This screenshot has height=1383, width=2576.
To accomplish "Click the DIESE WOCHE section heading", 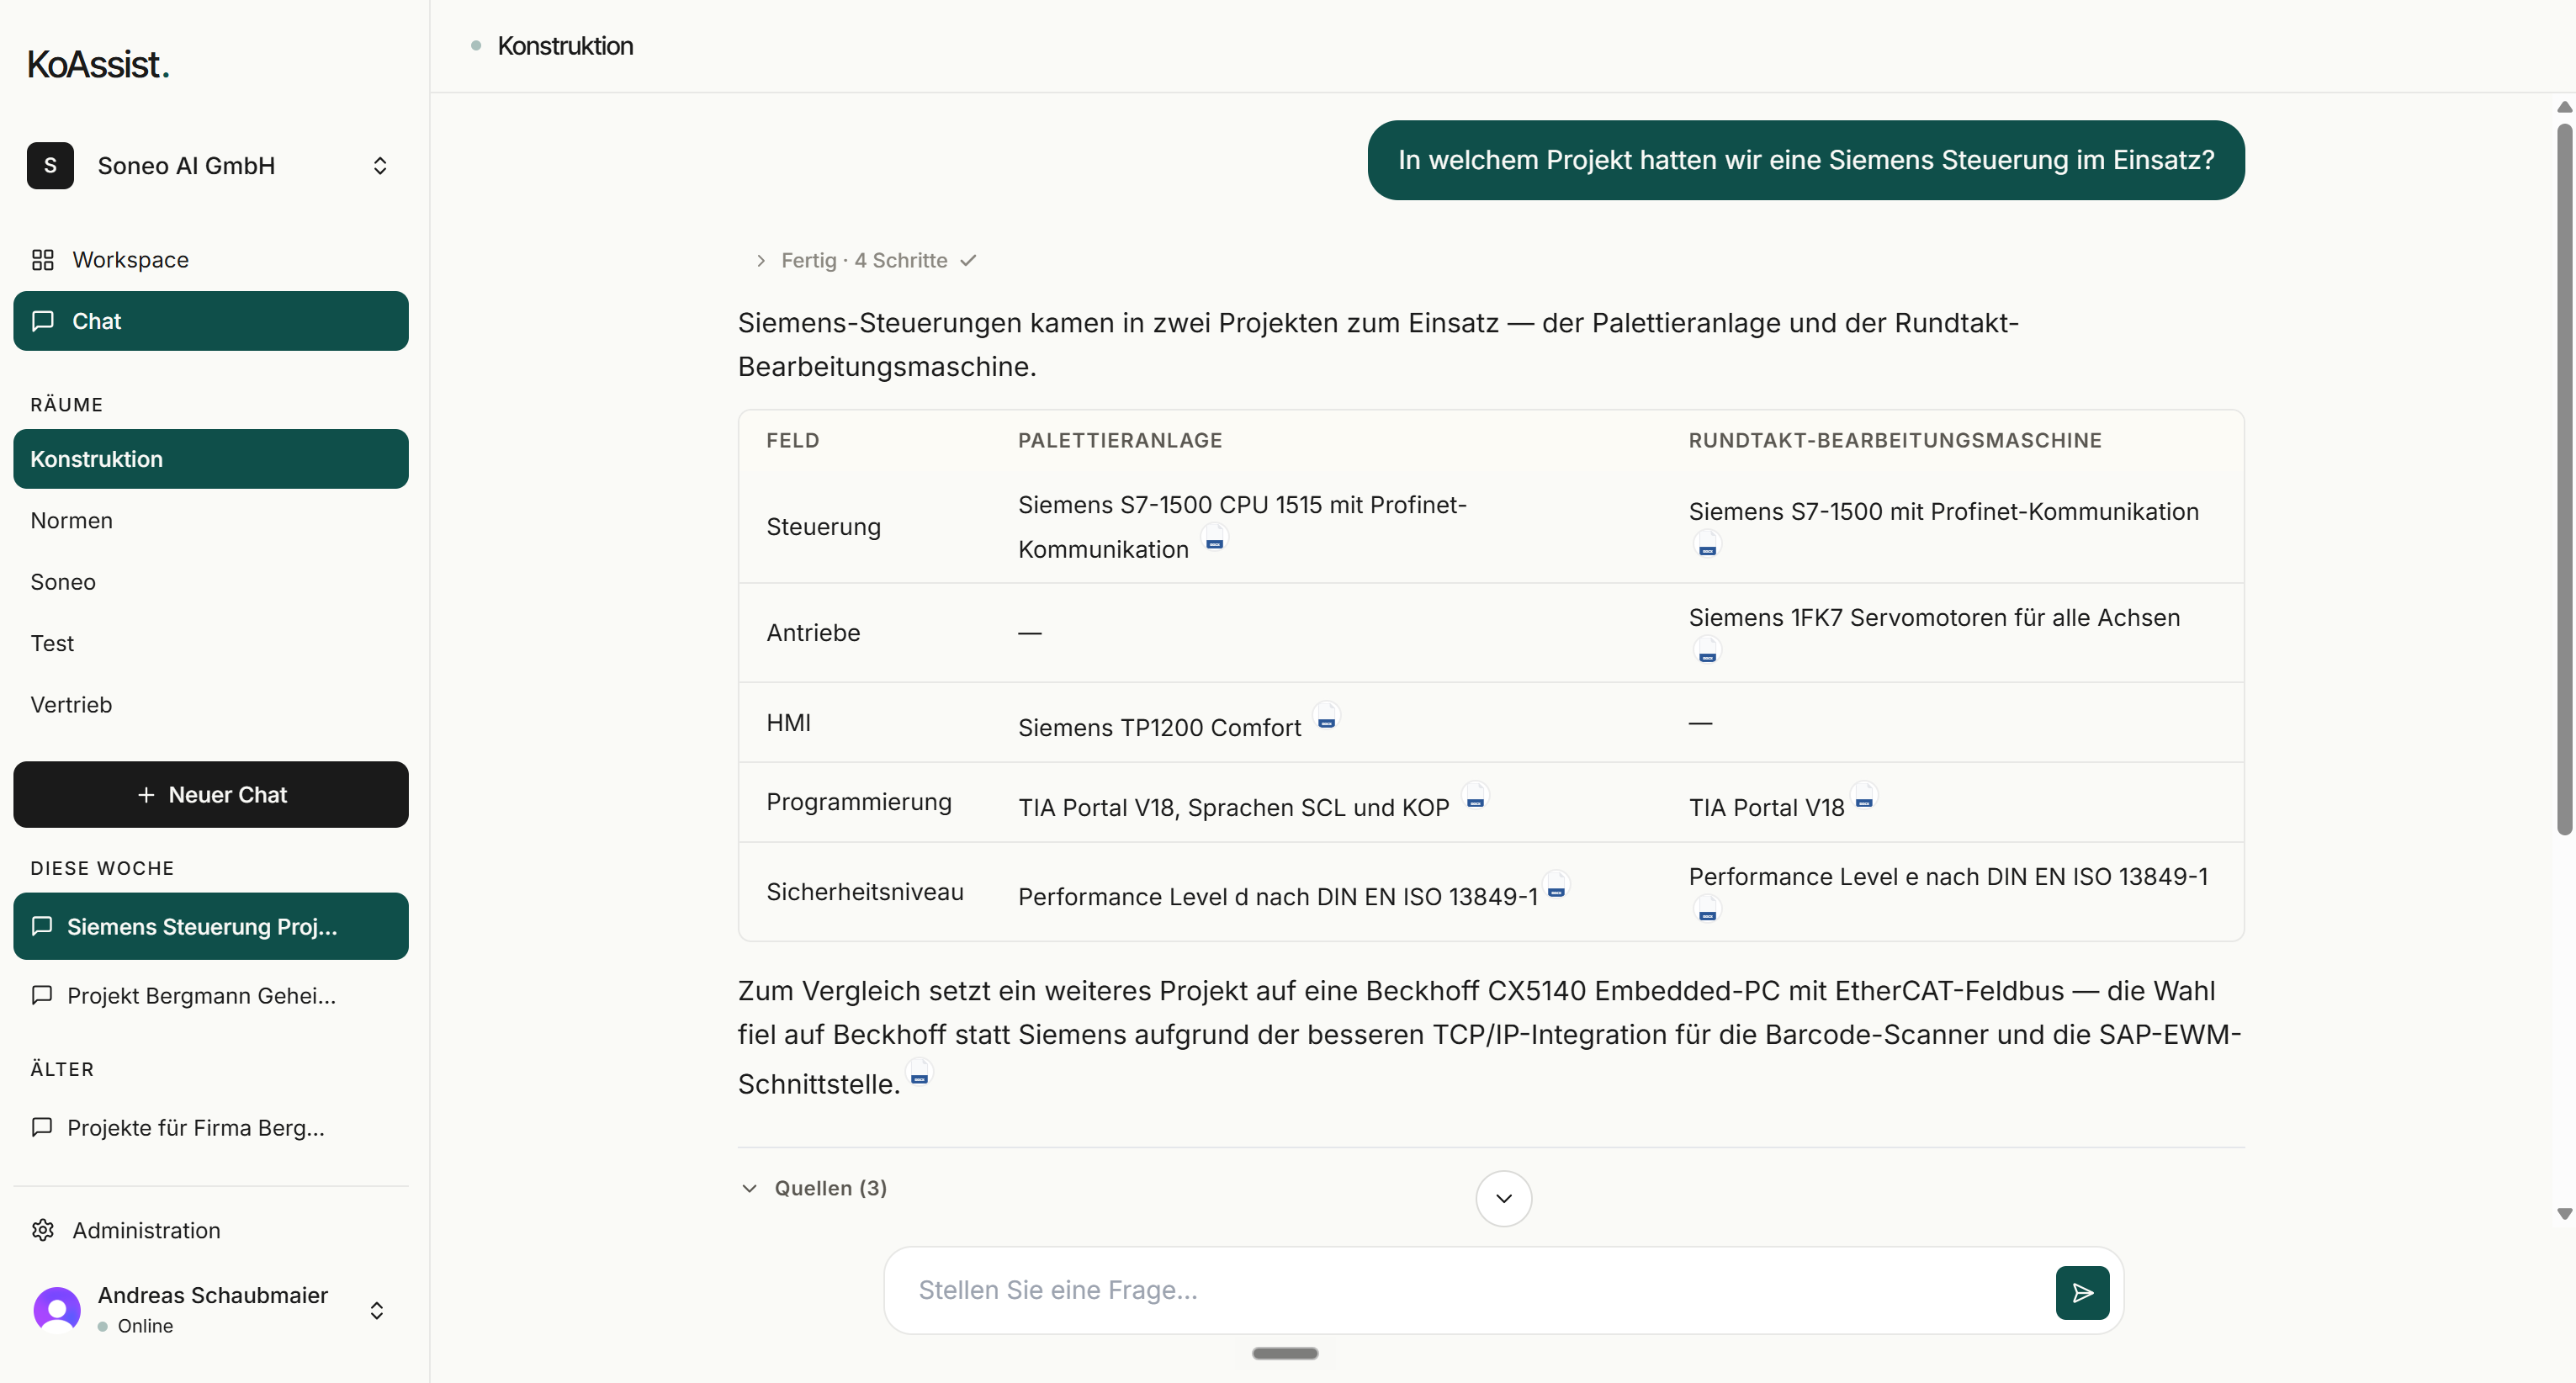I will (x=102, y=868).
